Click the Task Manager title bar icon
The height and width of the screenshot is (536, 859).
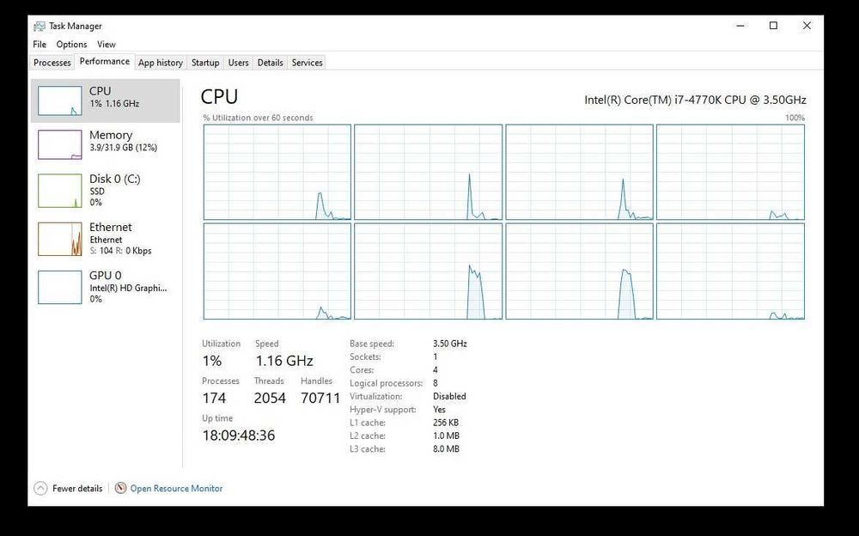39,27
